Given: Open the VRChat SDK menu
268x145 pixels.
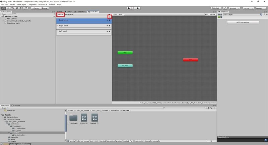Looking at the screenshot, I should (x=43, y=5).
